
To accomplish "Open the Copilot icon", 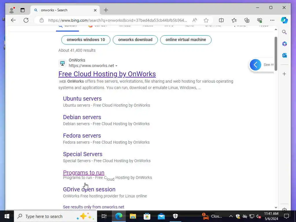I will pyautogui.click(x=284, y=20).
